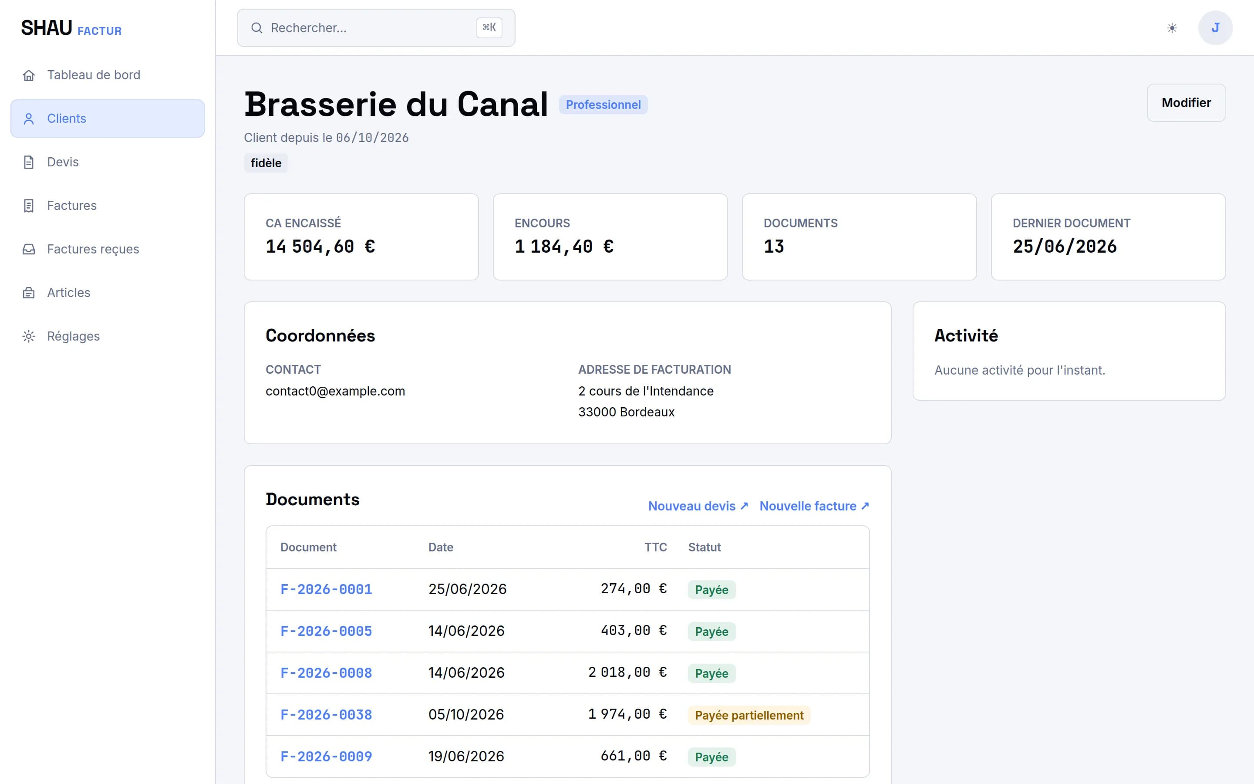Image resolution: width=1254 pixels, height=784 pixels.
Task: Select Devis in the sidebar
Action: 108,162
